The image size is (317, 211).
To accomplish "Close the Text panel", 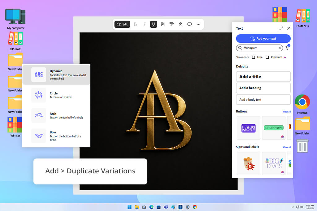I will (289, 28).
